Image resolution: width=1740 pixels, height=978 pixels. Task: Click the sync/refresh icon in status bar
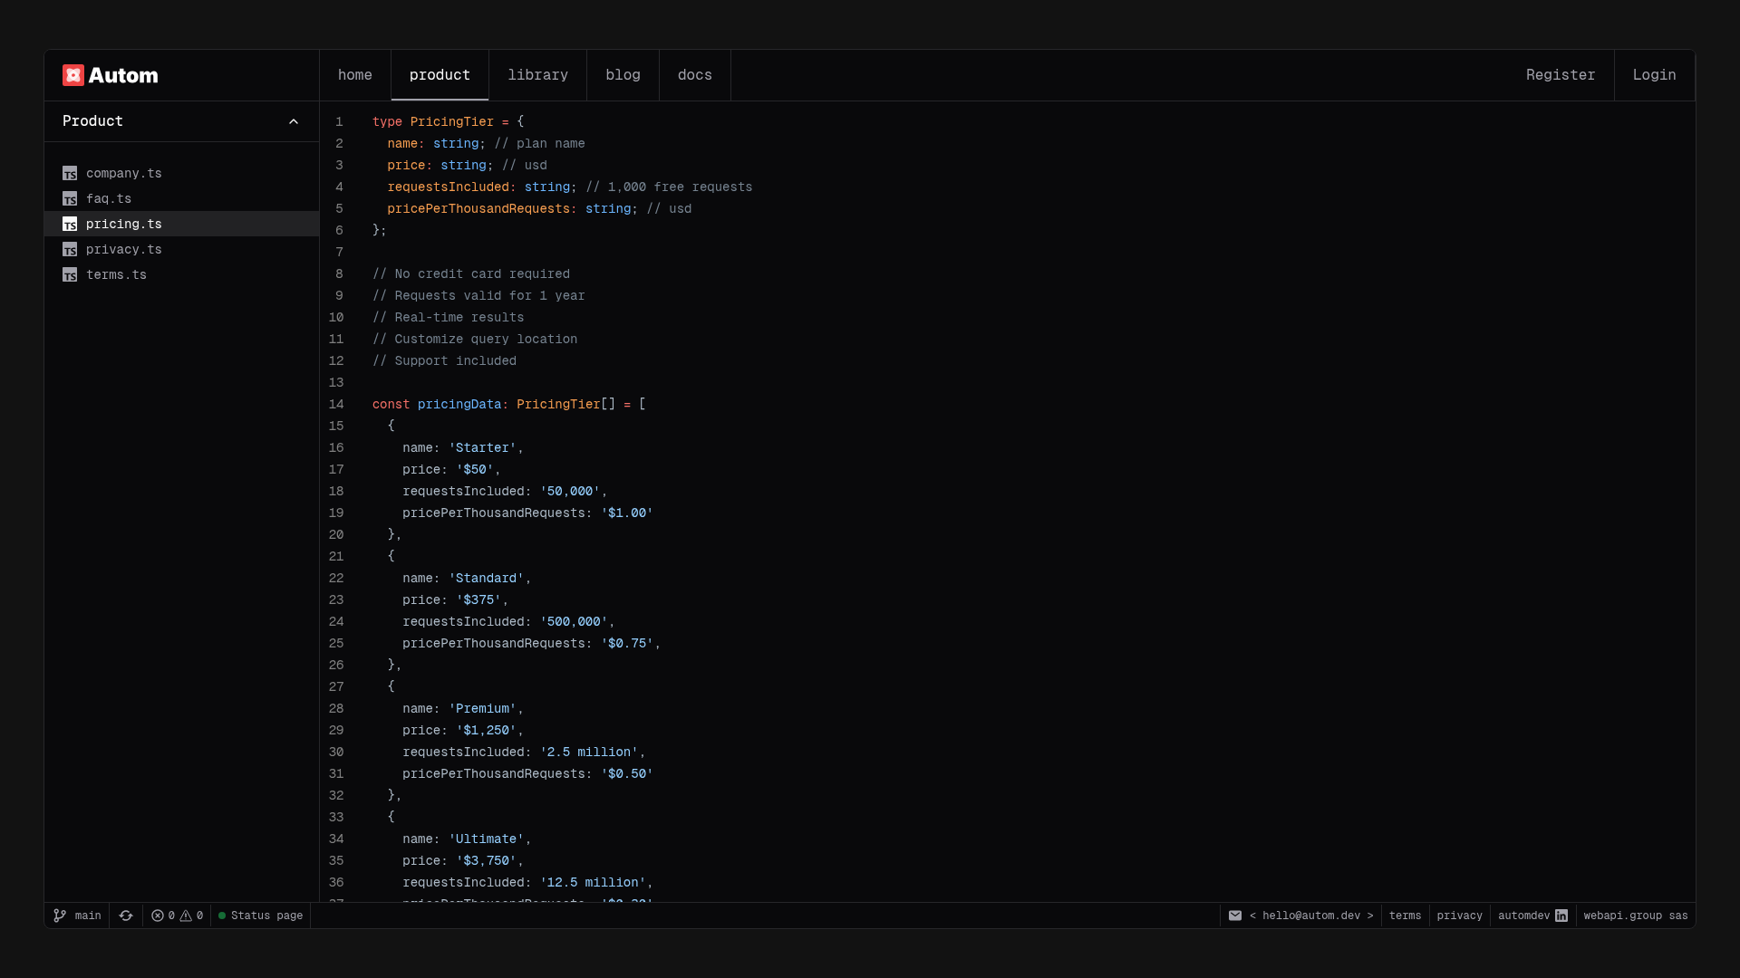pyautogui.click(x=126, y=916)
